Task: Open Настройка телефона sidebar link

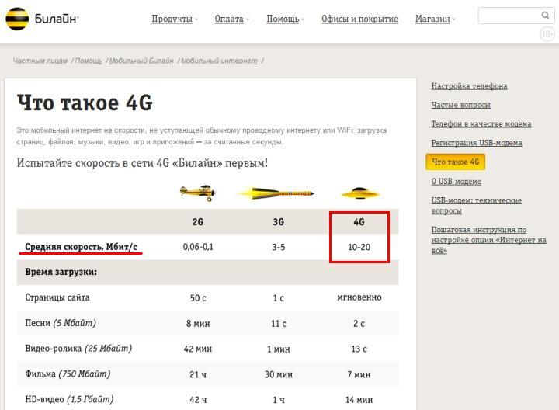Action: (x=469, y=86)
